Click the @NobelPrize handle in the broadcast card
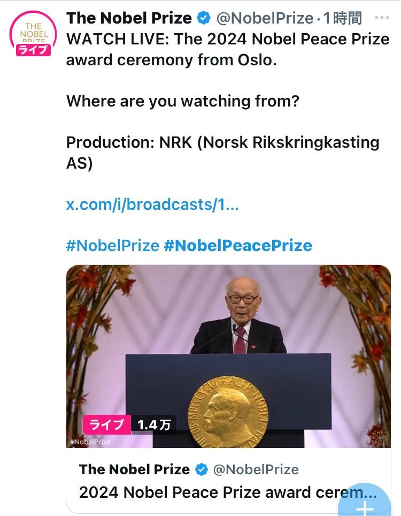401x516 pixels. tap(256, 470)
